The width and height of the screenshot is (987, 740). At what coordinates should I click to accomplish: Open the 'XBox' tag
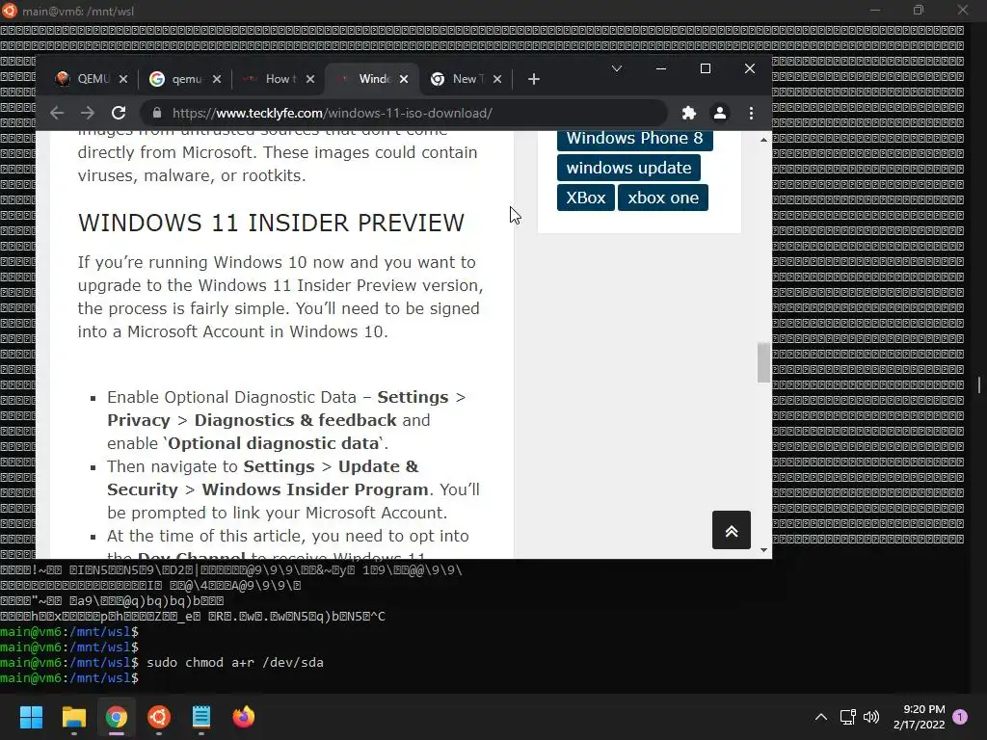coord(586,198)
